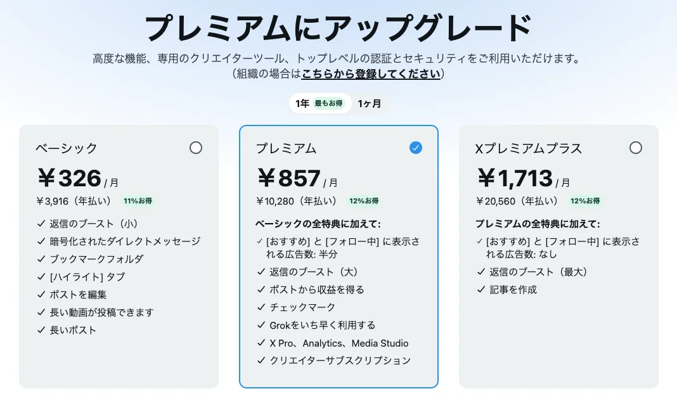Click the プレミアムにアップグレード page heading

pyautogui.click(x=338, y=25)
